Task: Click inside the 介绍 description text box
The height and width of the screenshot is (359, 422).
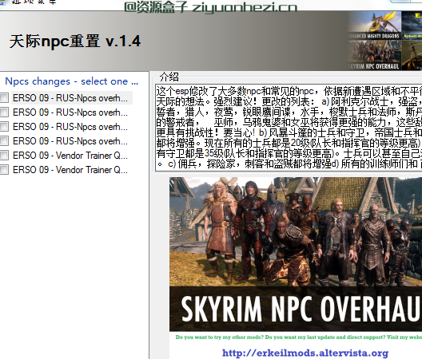Action: 289,128
